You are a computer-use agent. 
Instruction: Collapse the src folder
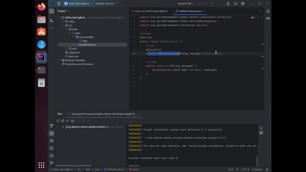click(63, 25)
